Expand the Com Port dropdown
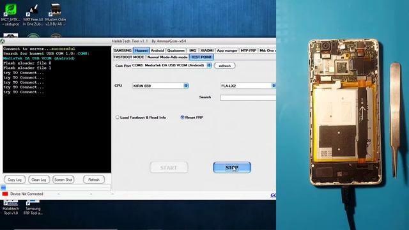409x230 pixels. tap(209, 65)
